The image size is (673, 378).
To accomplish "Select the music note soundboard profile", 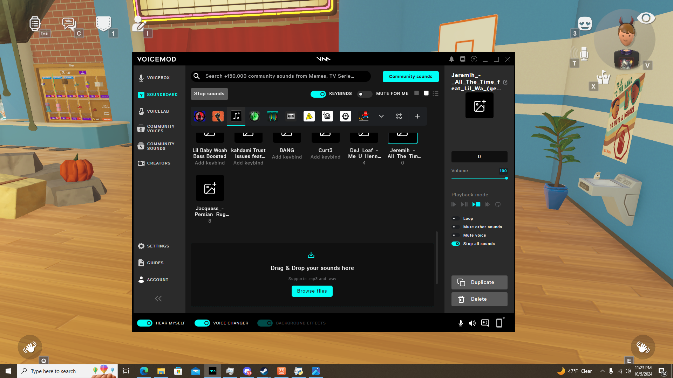I will pos(236,116).
